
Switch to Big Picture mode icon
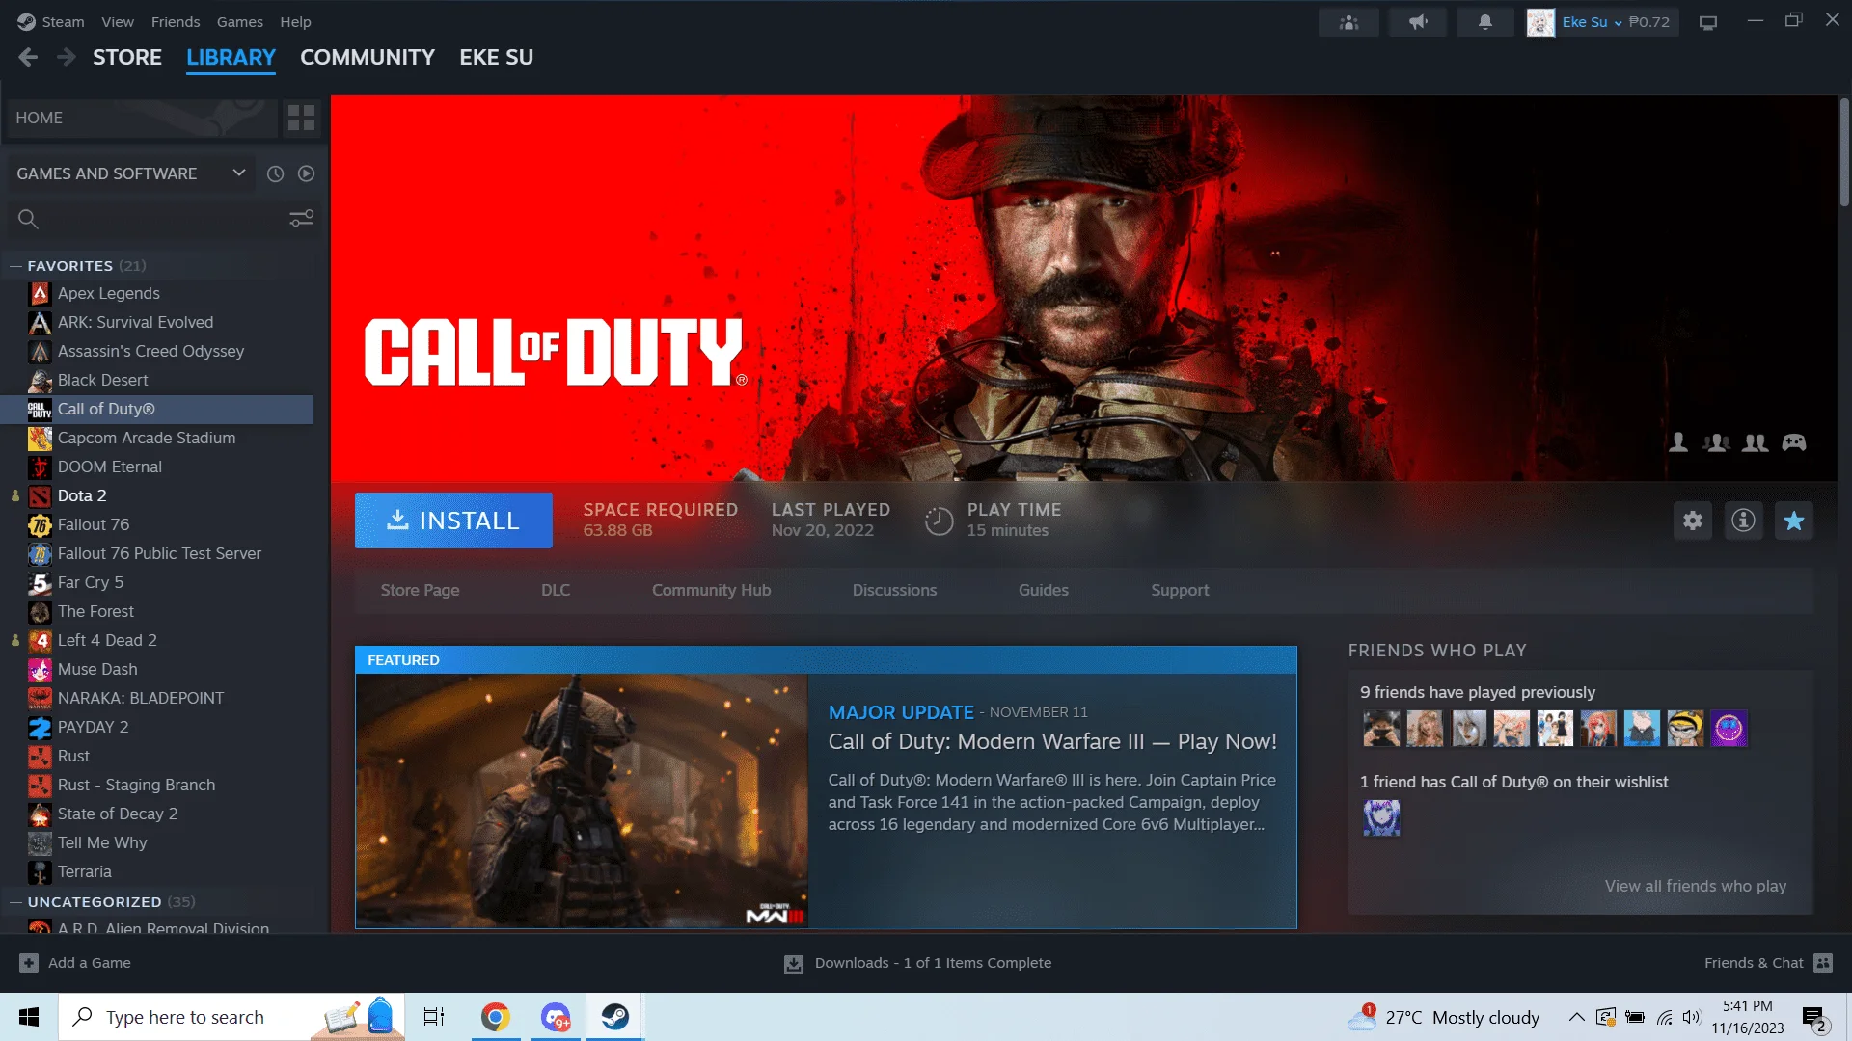click(x=1708, y=22)
